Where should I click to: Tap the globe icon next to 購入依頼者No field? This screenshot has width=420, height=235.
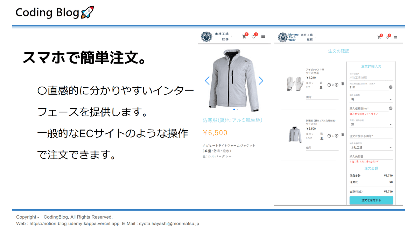[x=390, y=108]
